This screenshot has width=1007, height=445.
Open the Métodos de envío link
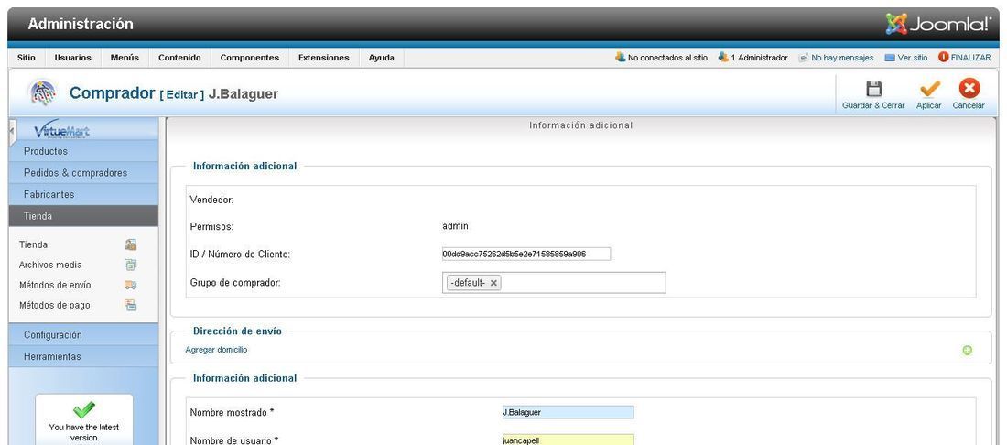coord(55,285)
